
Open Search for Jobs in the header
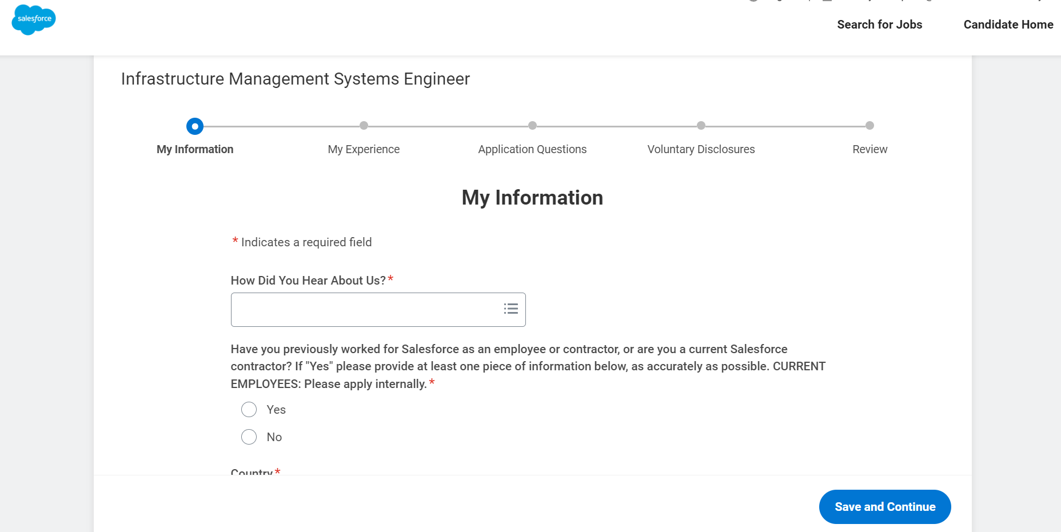pyautogui.click(x=879, y=25)
